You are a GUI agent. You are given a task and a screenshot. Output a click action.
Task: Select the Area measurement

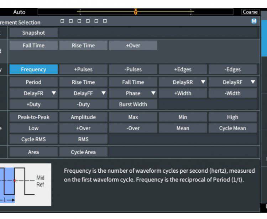(x=33, y=152)
